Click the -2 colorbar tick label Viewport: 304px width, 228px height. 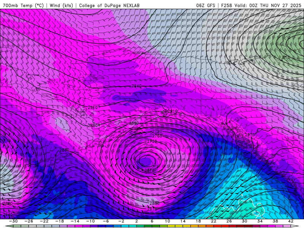(121, 221)
